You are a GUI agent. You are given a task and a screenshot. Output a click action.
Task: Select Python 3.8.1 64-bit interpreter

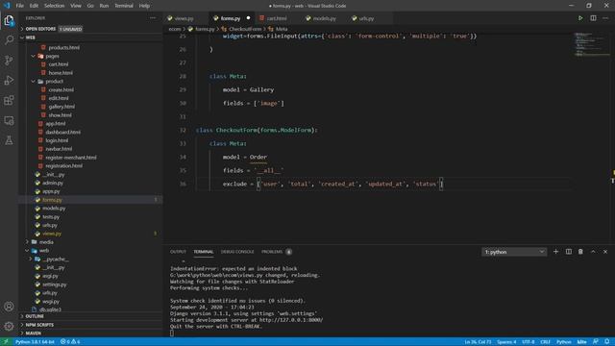(35, 342)
